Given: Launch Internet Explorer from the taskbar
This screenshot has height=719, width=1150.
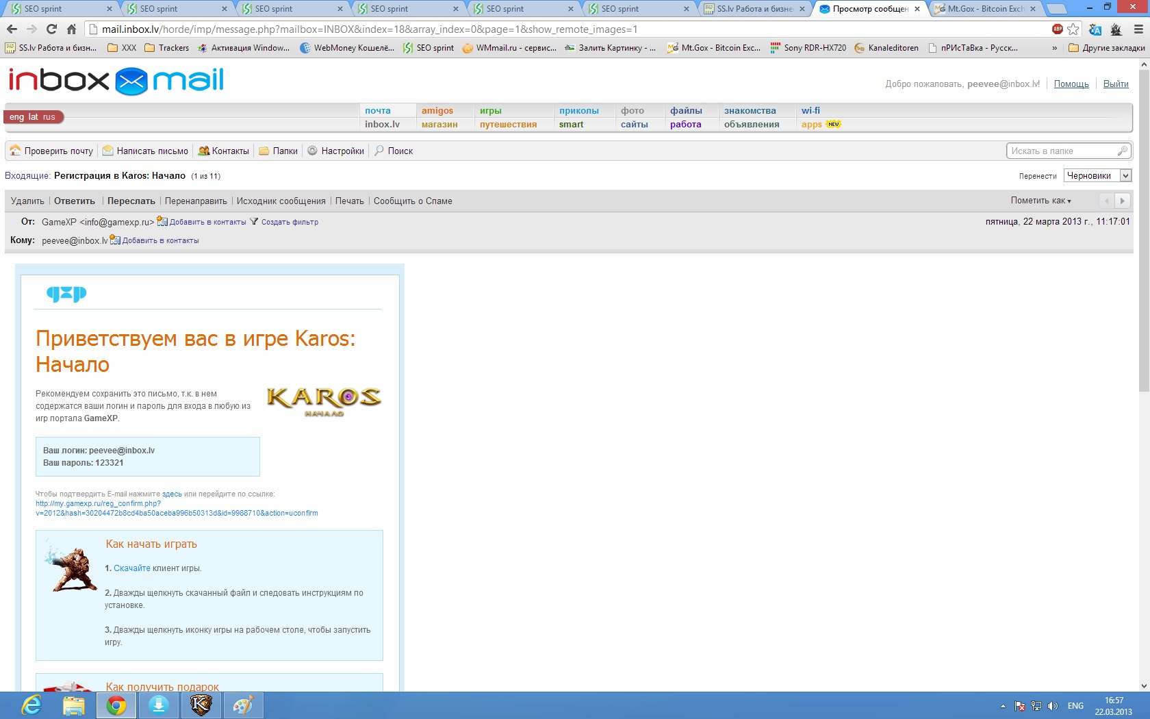Looking at the screenshot, I should [31, 705].
